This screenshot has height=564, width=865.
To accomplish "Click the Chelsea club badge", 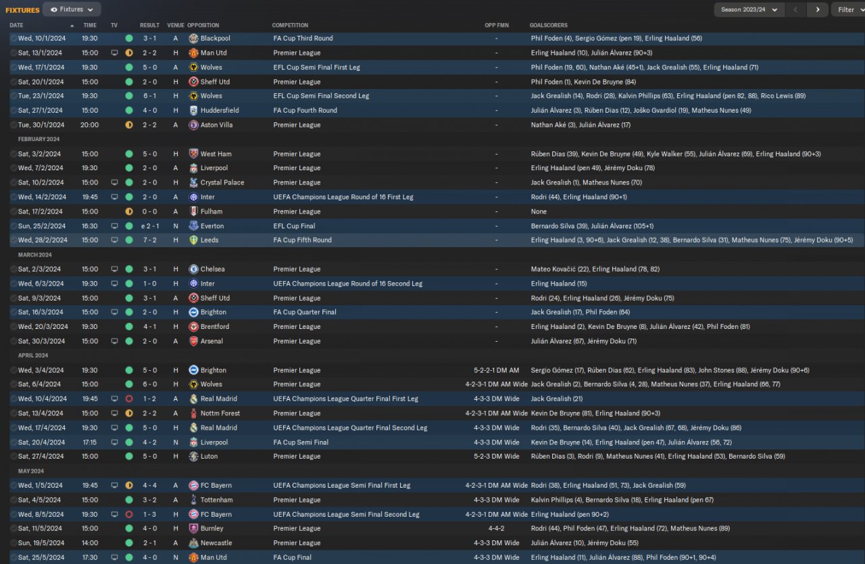I will point(193,270).
